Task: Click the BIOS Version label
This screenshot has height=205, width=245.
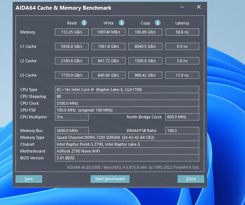Action: pyautogui.click(x=32, y=158)
